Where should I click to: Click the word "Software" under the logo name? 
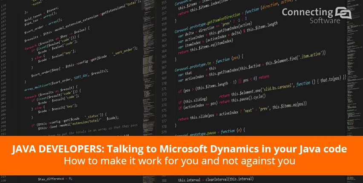[325, 20]
